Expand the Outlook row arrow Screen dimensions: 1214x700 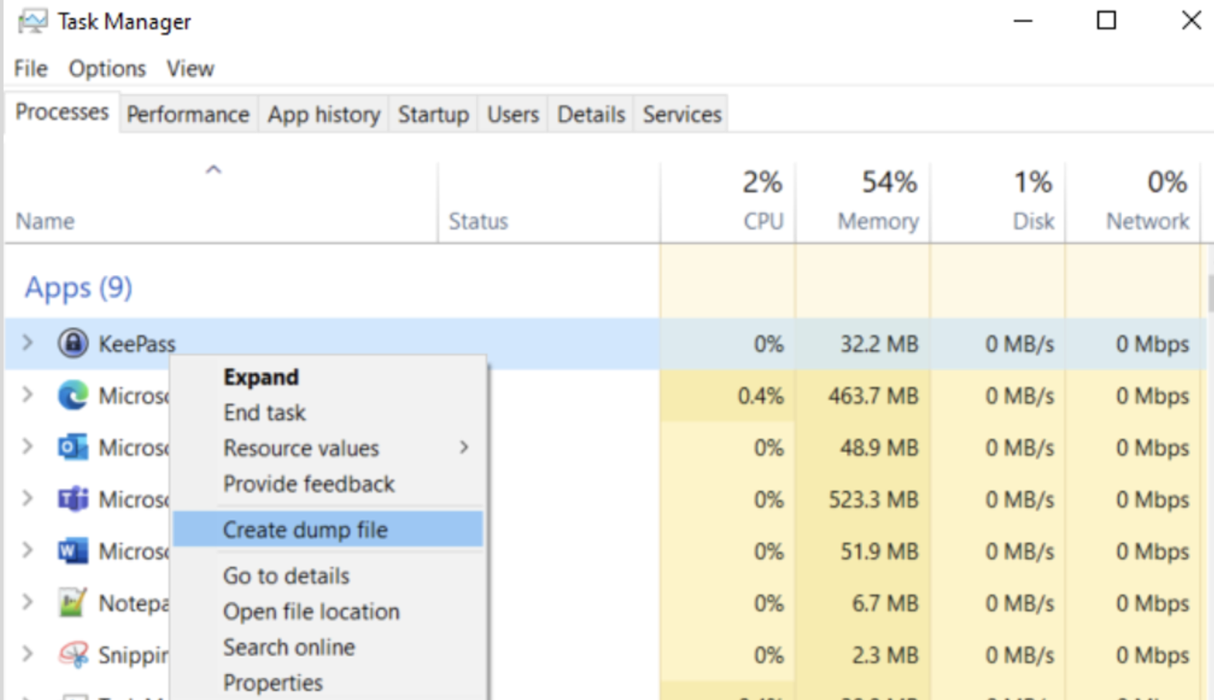27,447
